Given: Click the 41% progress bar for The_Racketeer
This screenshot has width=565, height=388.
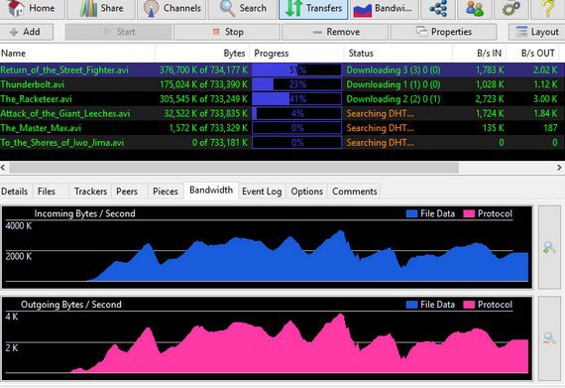Looking at the screenshot, I should [x=297, y=99].
